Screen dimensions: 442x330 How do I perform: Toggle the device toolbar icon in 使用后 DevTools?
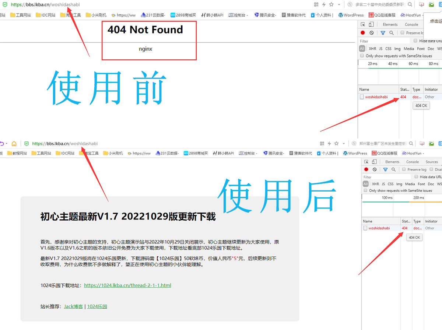pos(374,162)
